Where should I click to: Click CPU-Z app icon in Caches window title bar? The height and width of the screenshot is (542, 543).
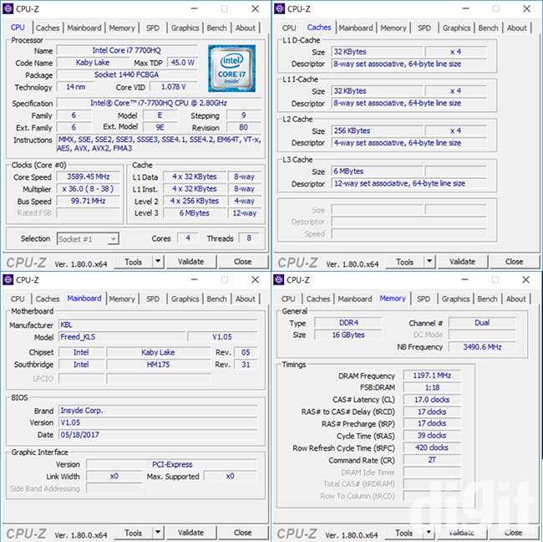pyautogui.click(x=280, y=8)
